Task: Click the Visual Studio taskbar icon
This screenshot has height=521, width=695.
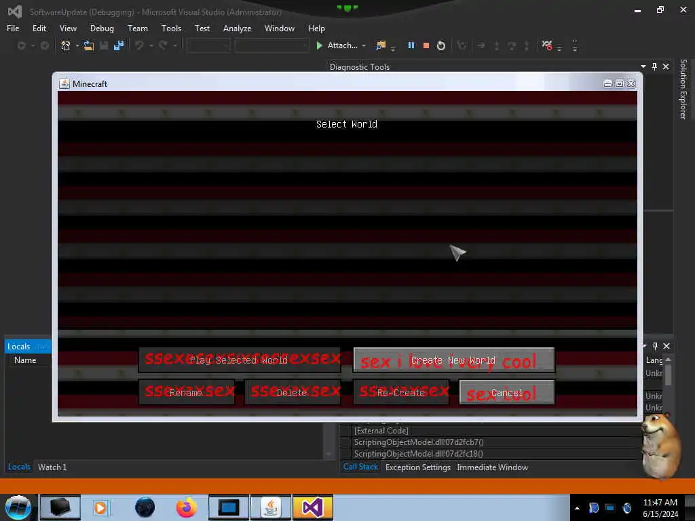Action: point(312,507)
